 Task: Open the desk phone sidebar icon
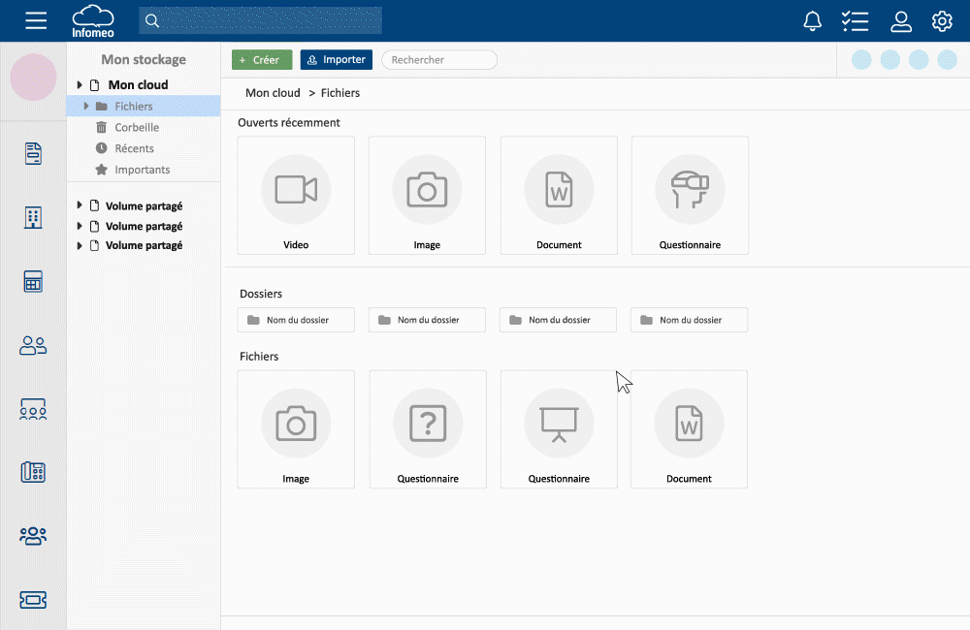click(x=33, y=472)
